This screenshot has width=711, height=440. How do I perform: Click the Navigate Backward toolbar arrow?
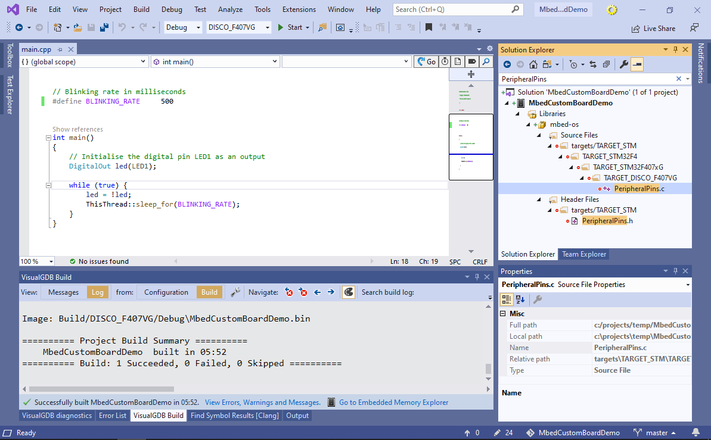click(x=19, y=27)
